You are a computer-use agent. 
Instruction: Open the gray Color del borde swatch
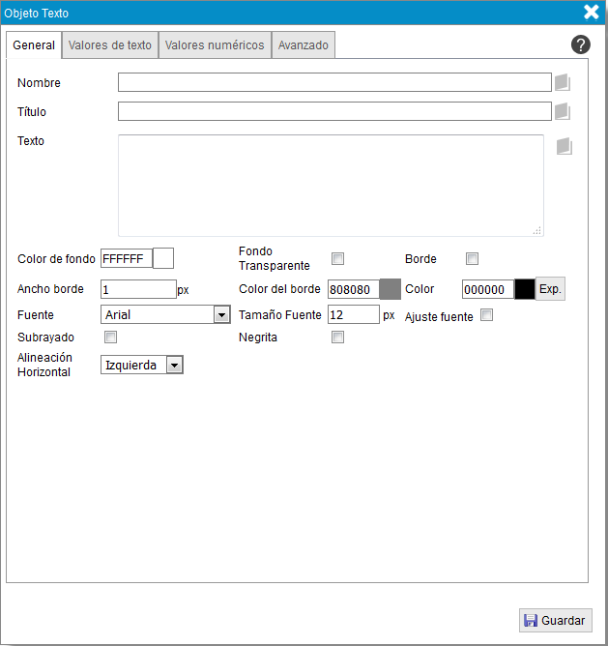click(390, 289)
